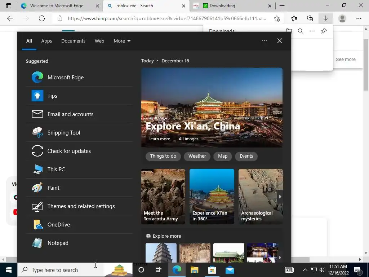369x277 pixels.
Task: Open Archaeological mysteries card
Action: coord(261,197)
